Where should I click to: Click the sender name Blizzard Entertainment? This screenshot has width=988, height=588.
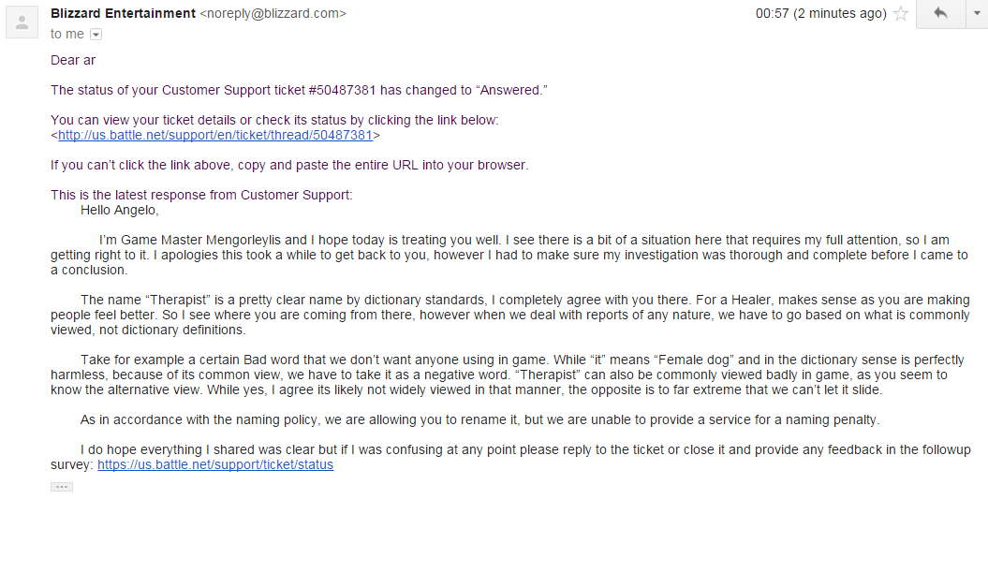[x=123, y=13]
